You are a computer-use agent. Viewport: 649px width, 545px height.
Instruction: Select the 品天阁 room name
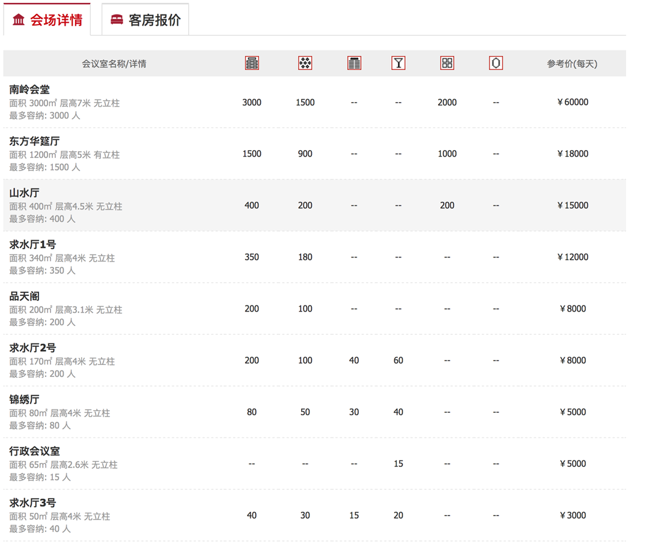point(25,296)
